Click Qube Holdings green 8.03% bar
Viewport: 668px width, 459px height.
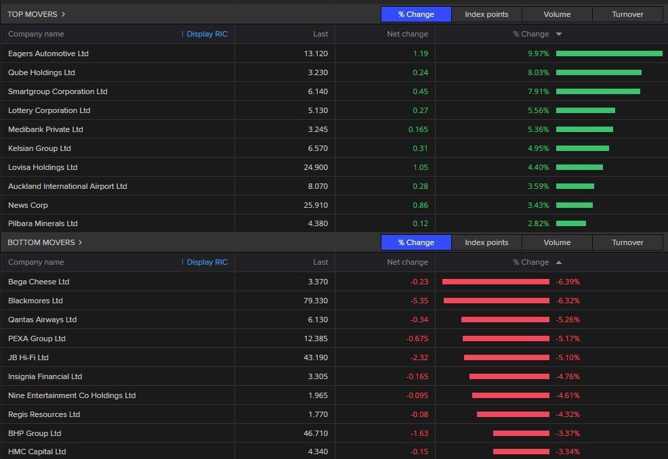coord(599,72)
